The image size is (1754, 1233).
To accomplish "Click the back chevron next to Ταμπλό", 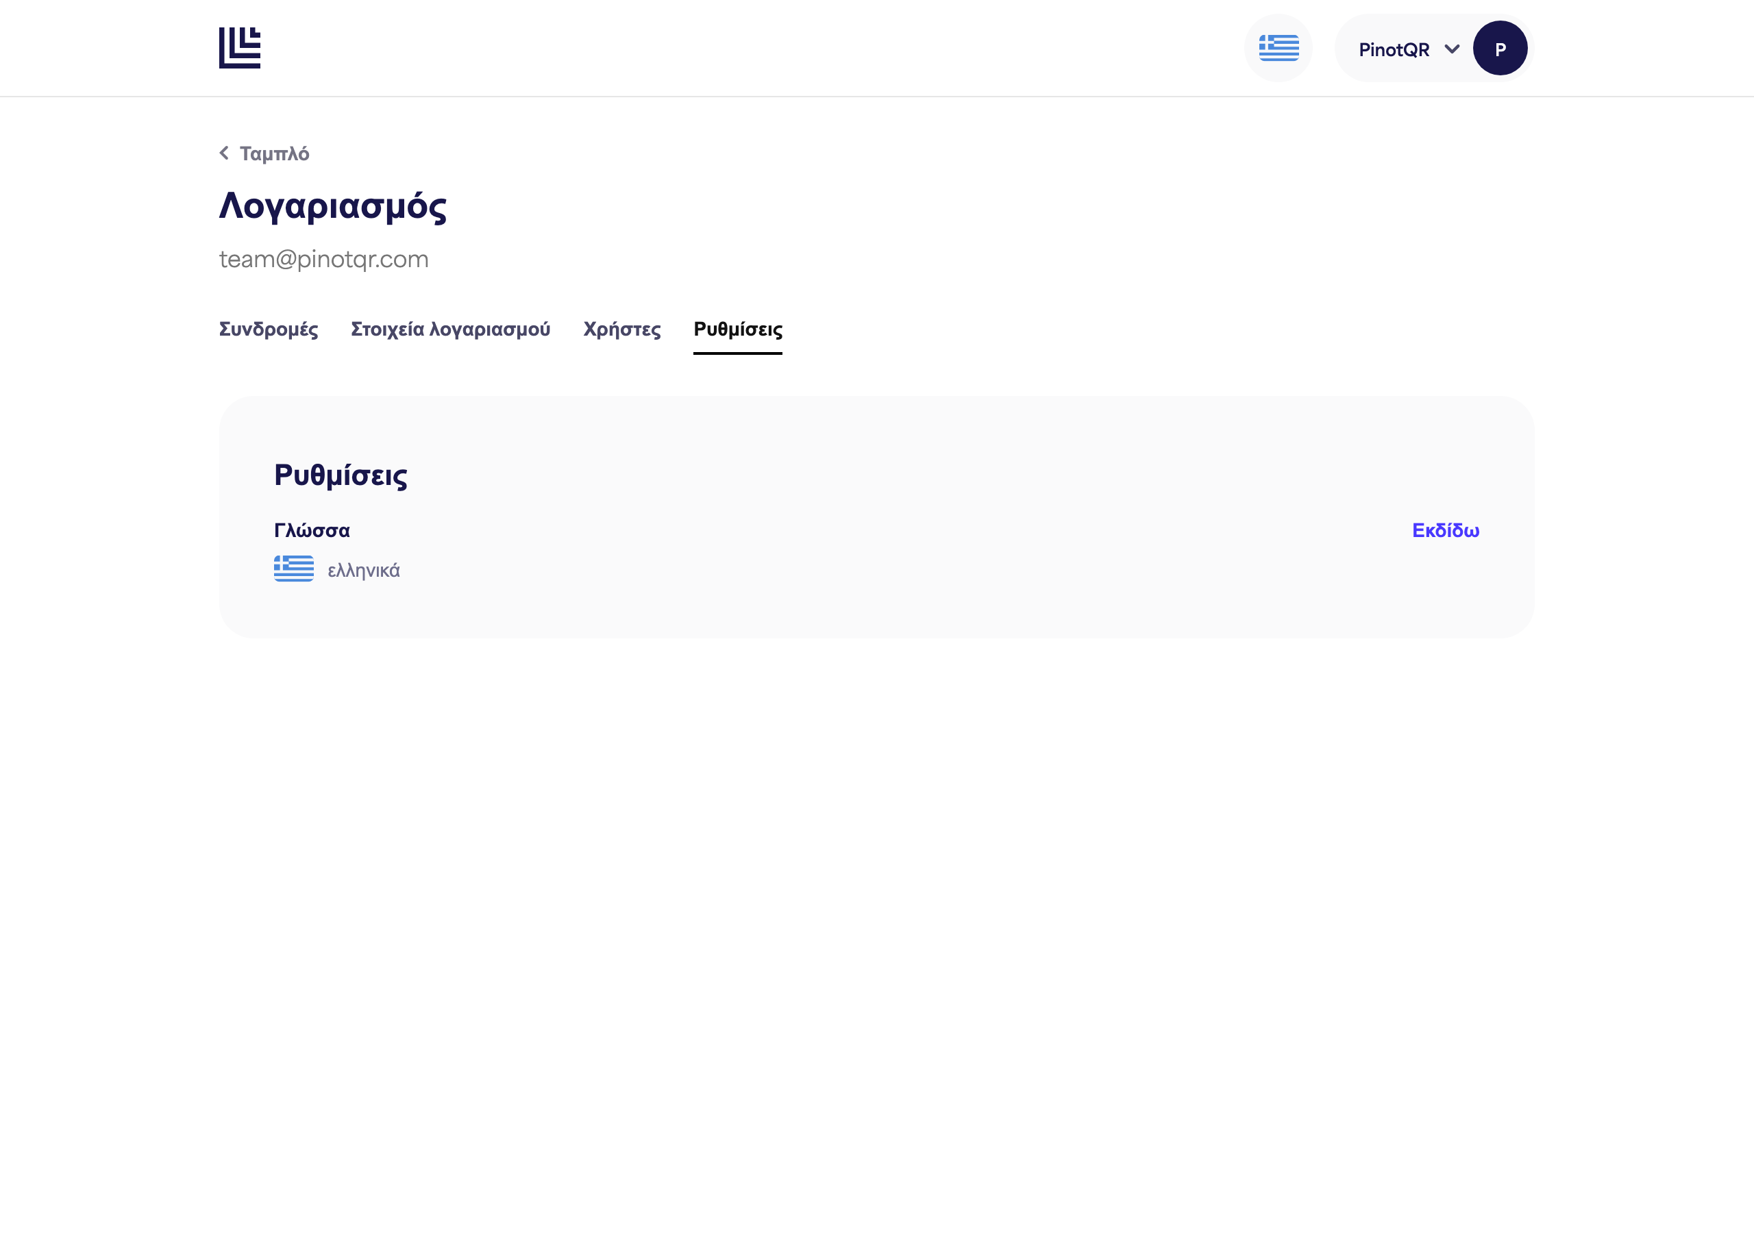I will [x=224, y=153].
